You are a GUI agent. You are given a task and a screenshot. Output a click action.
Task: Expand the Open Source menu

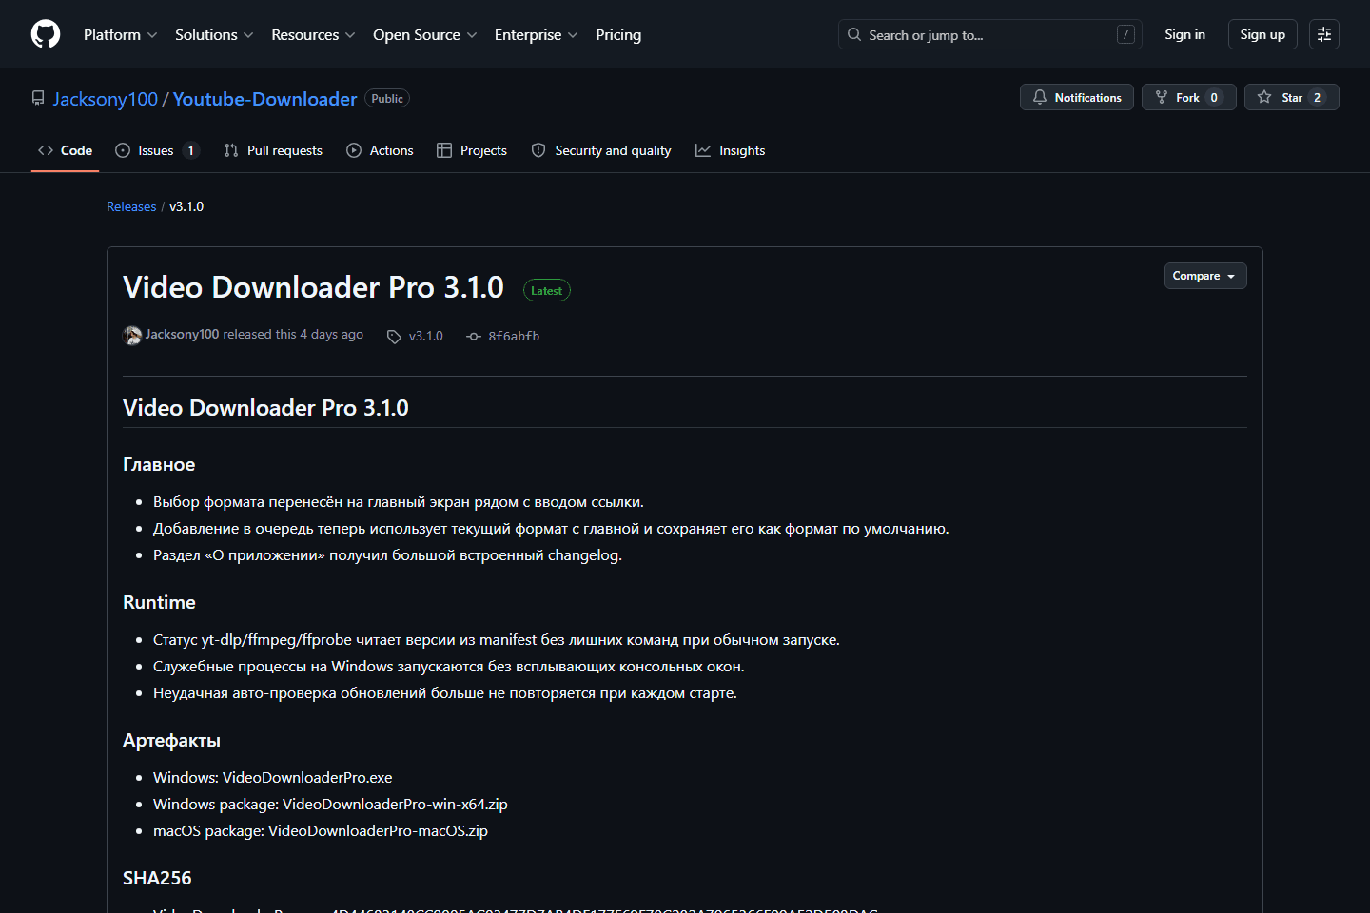424,34
